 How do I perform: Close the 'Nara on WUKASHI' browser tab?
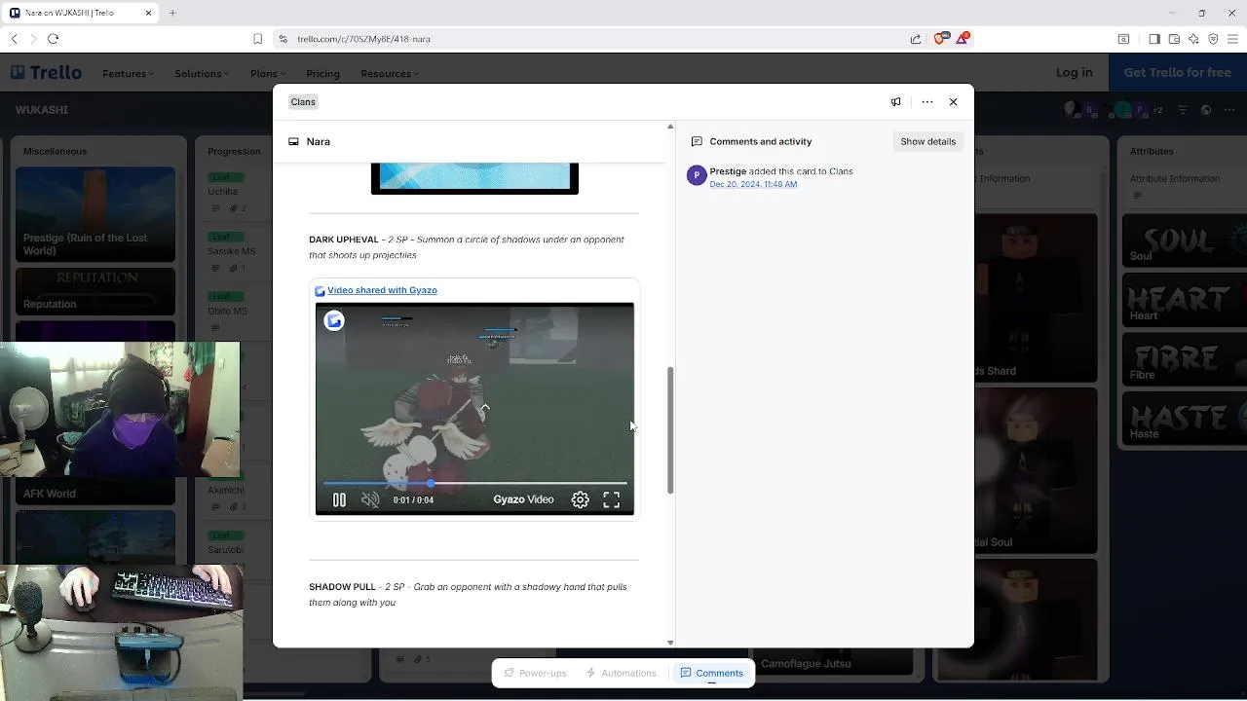pos(149,13)
